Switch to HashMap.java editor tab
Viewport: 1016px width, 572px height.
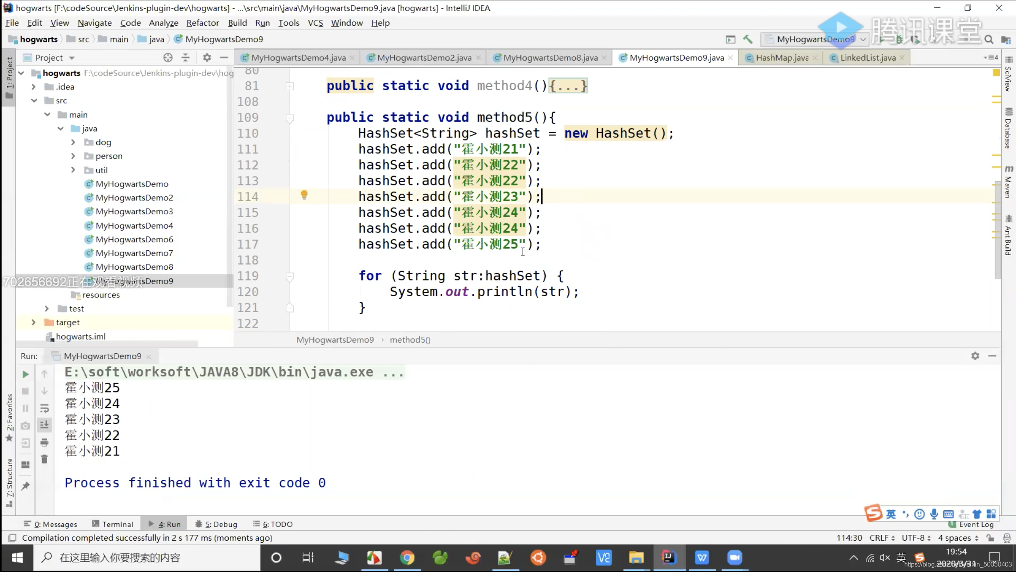point(781,58)
